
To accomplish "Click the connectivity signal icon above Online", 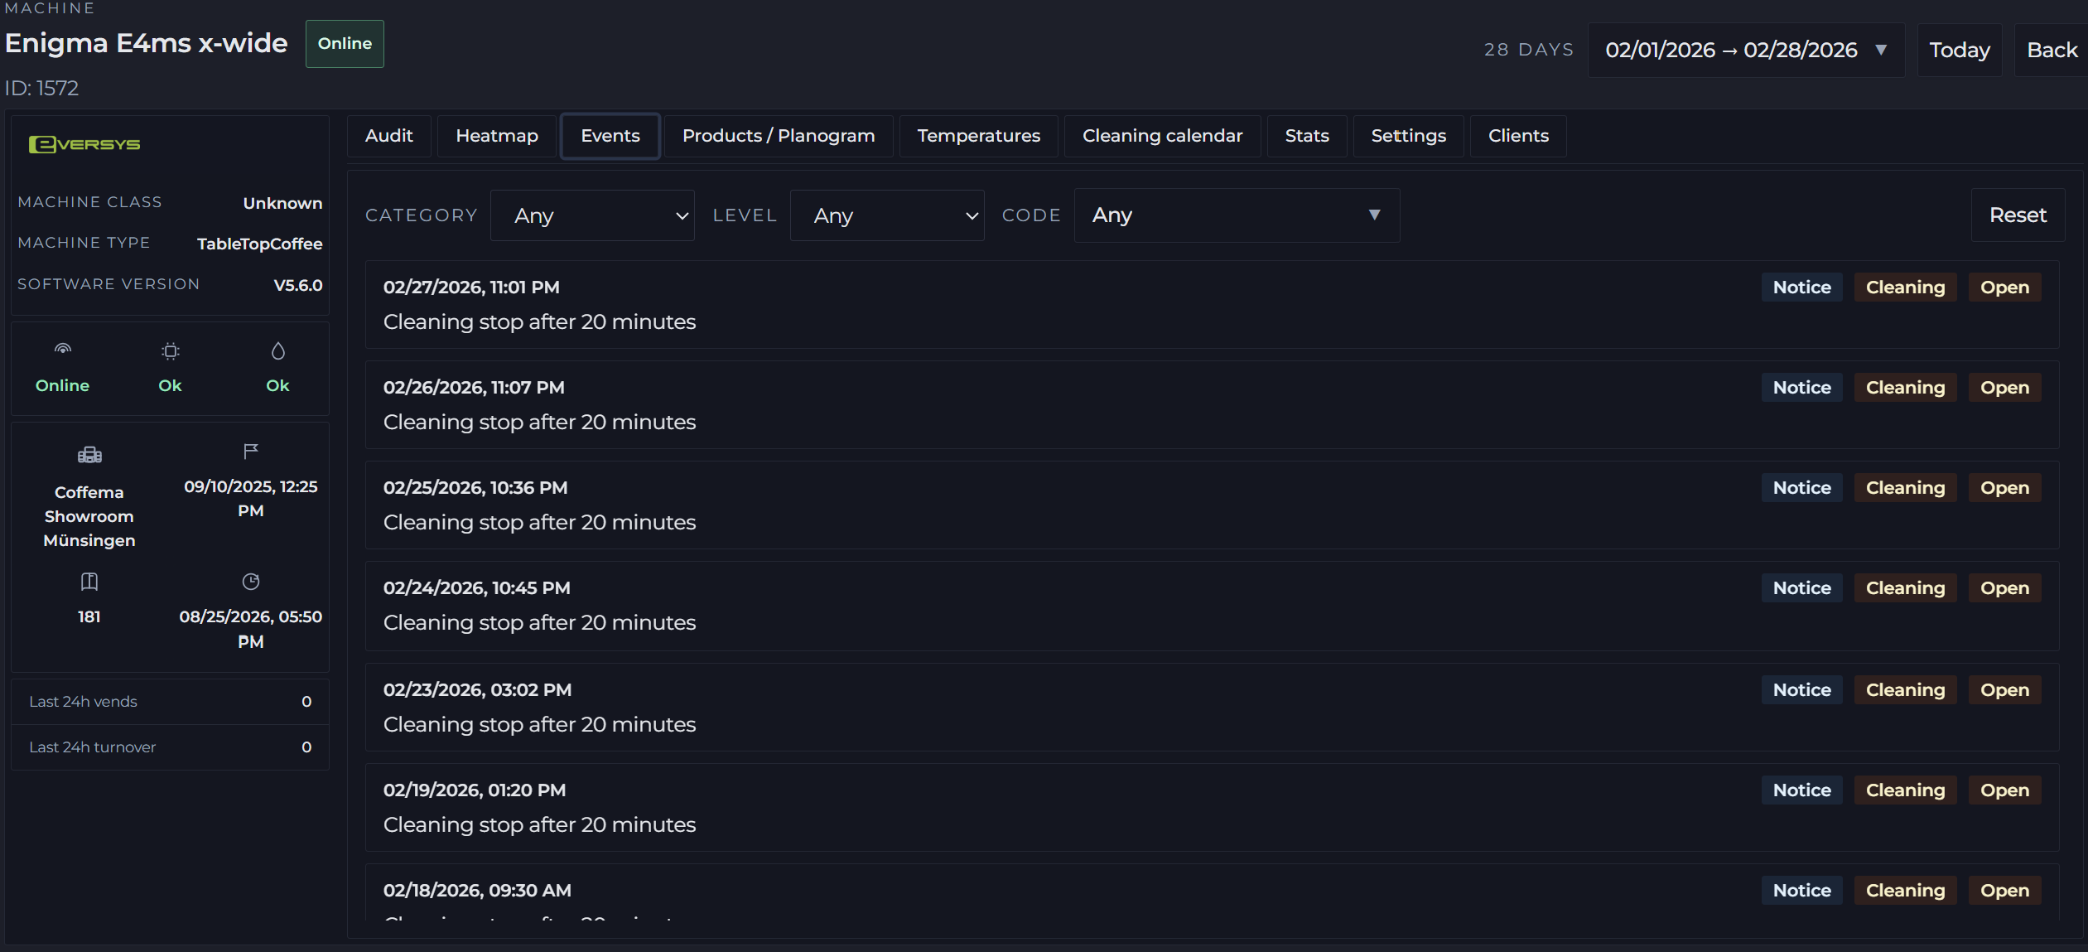I will pos(63,350).
